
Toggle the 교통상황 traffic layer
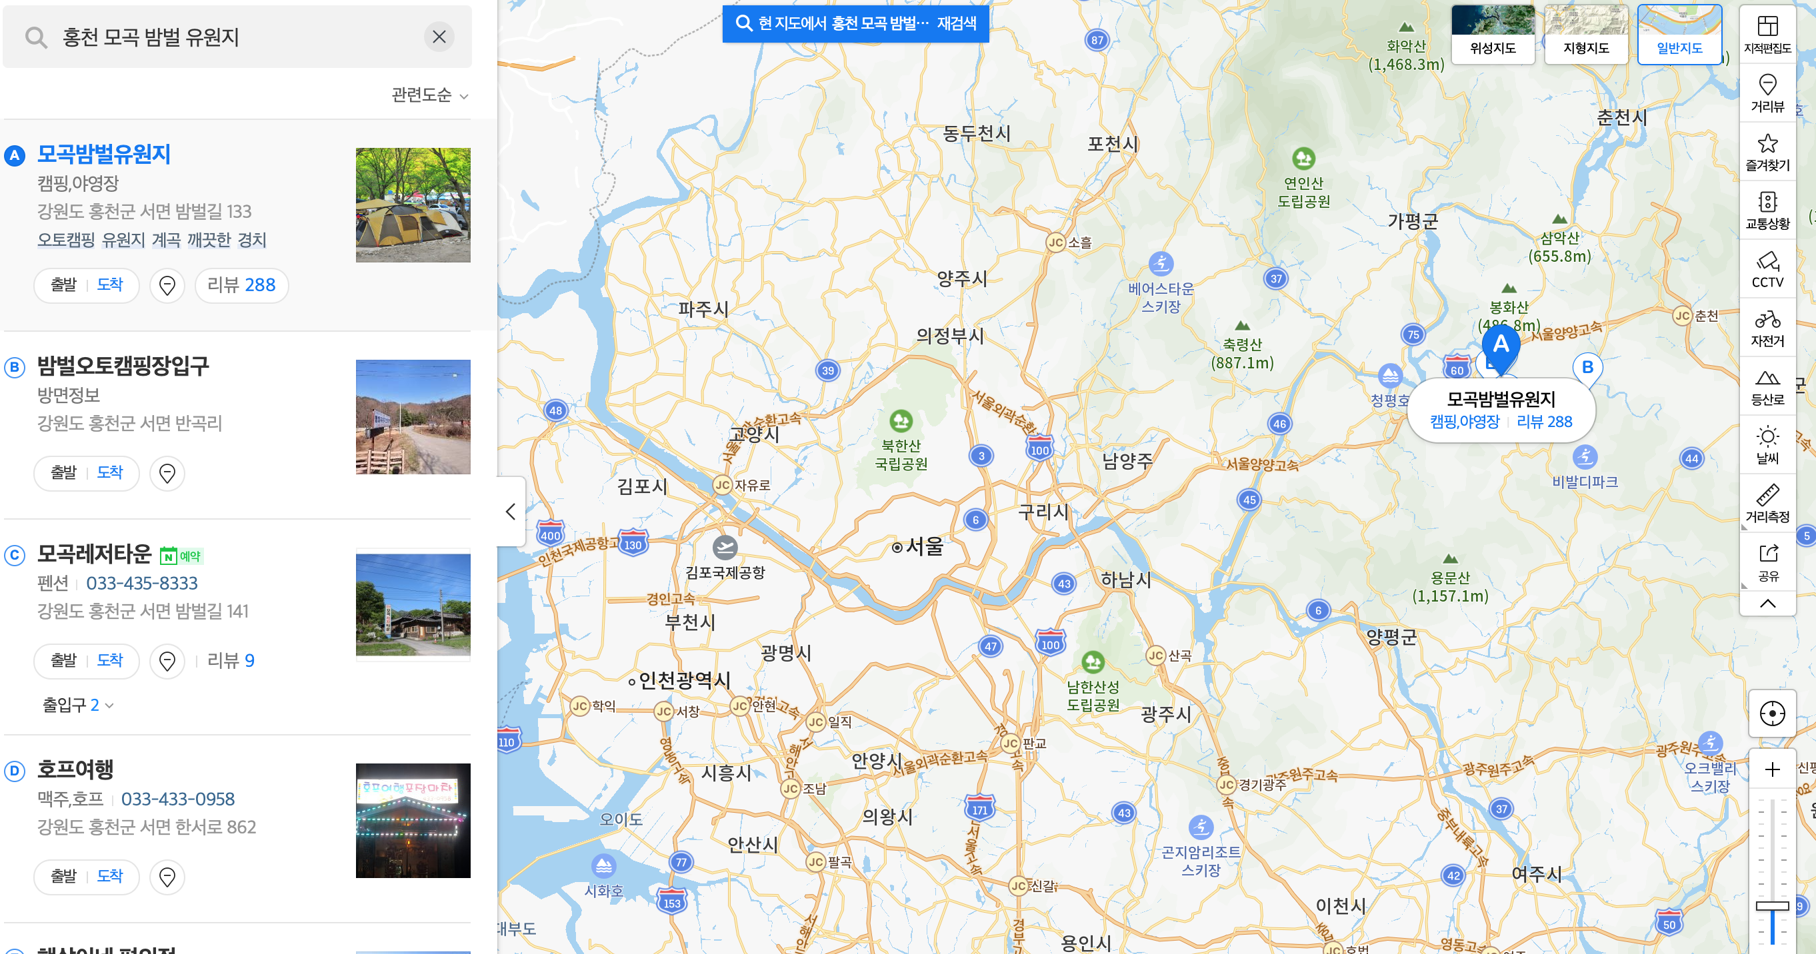coord(1767,210)
